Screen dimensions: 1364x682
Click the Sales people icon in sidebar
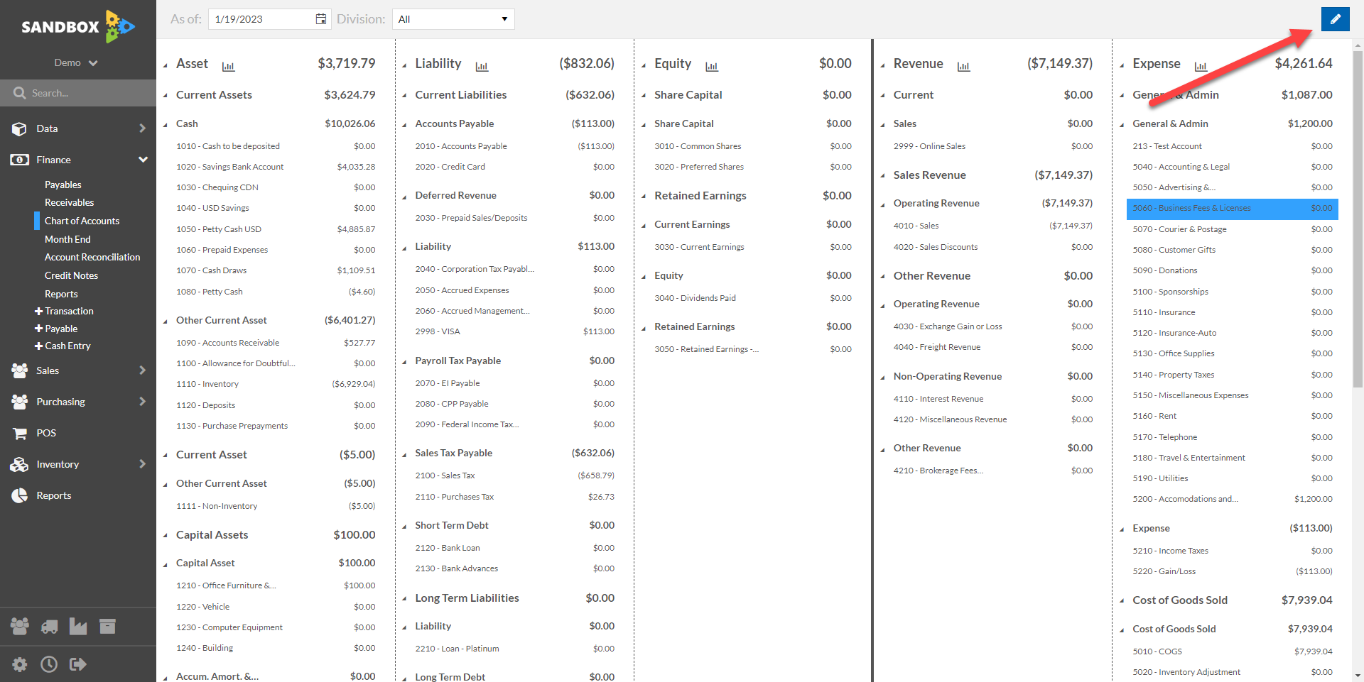coord(19,370)
